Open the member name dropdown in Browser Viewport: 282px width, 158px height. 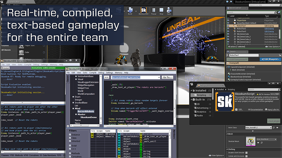(159, 77)
